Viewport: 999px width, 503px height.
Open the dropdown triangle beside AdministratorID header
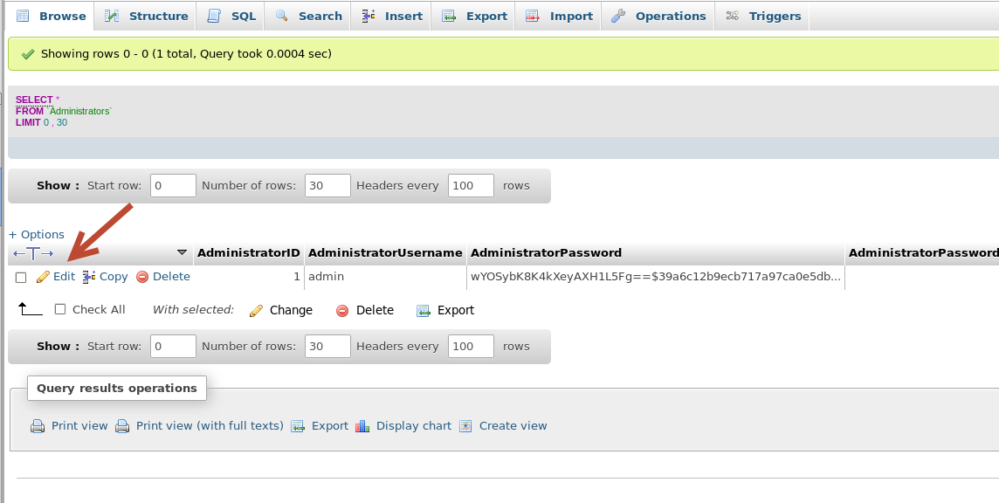[x=182, y=253]
